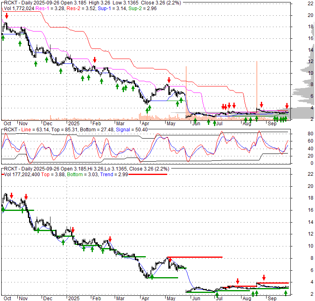
Task: Click the 'Line = 63.14' oscillator label
Action: 35,130
